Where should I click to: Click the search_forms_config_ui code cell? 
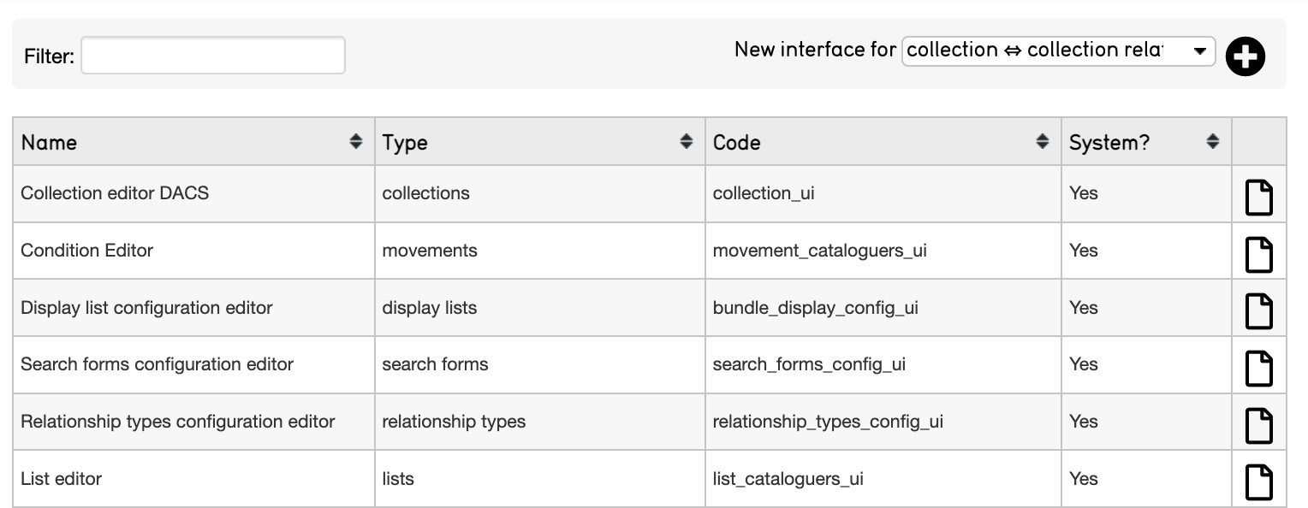pyautogui.click(x=809, y=364)
